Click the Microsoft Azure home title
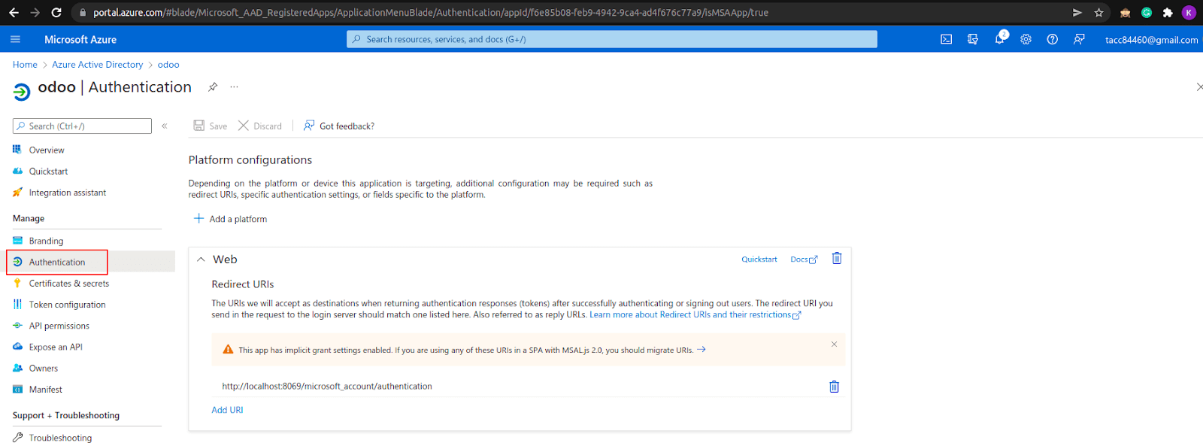Screen dimensions: 1203x443 point(80,39)
